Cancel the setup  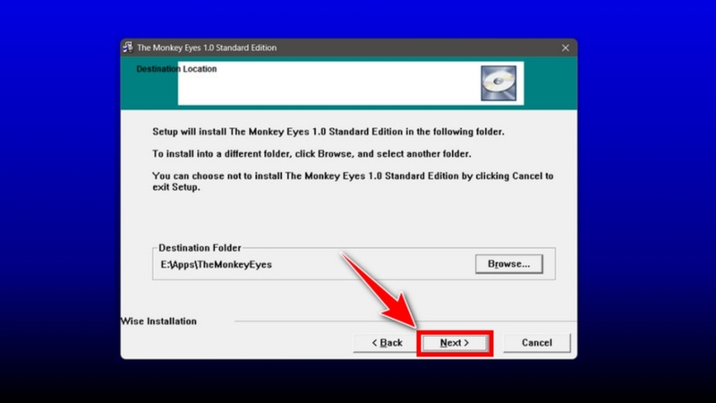coord(536,343)
